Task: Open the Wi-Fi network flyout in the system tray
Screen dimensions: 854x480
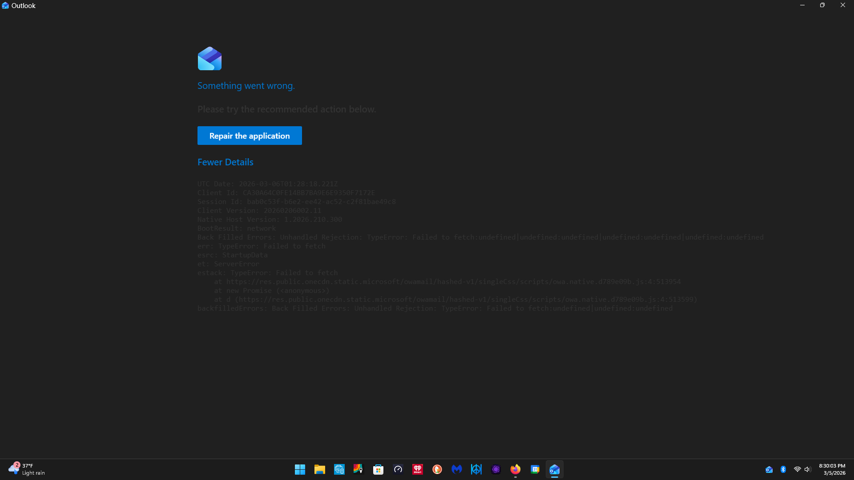Action: (x=797, y=469)
